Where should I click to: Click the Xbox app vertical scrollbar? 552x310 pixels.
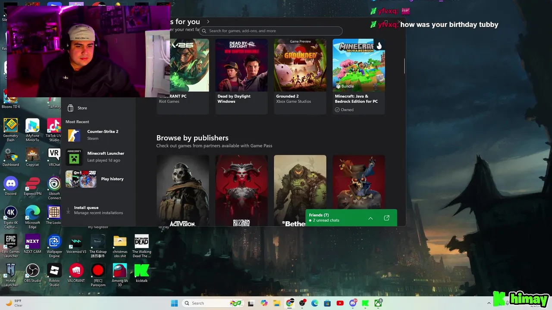pyautogui.click(x=405, y=65)
